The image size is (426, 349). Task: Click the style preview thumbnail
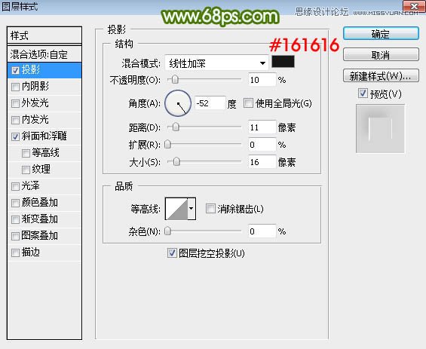tap(380, 128)
